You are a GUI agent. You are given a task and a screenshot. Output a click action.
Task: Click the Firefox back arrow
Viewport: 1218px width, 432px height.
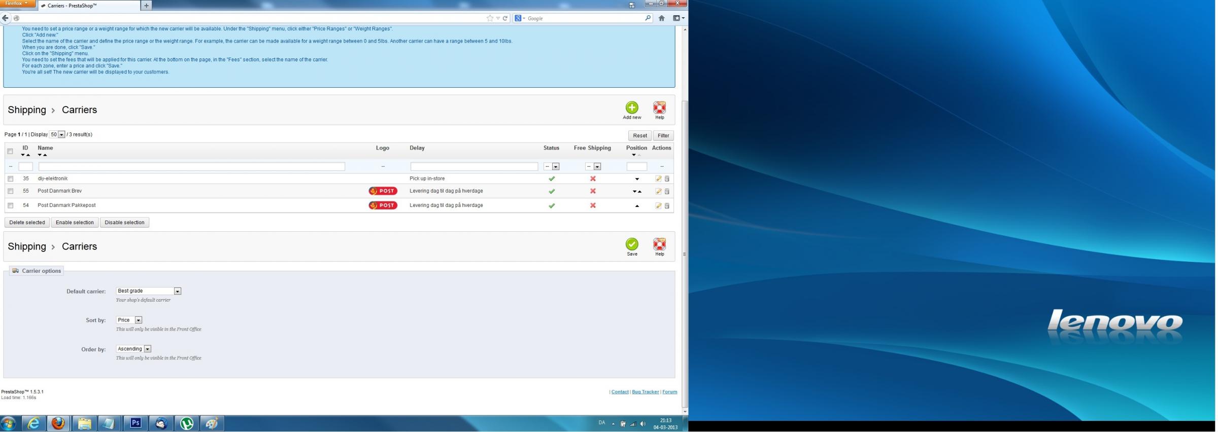pos(6,18)
